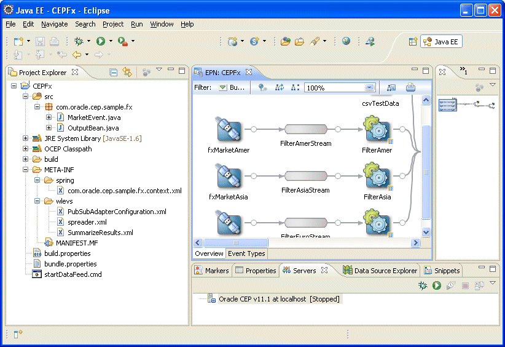Screen dimensions: 505x347
Task: Click the Debug bug icon in main toolbar
Action: point(79,41)
